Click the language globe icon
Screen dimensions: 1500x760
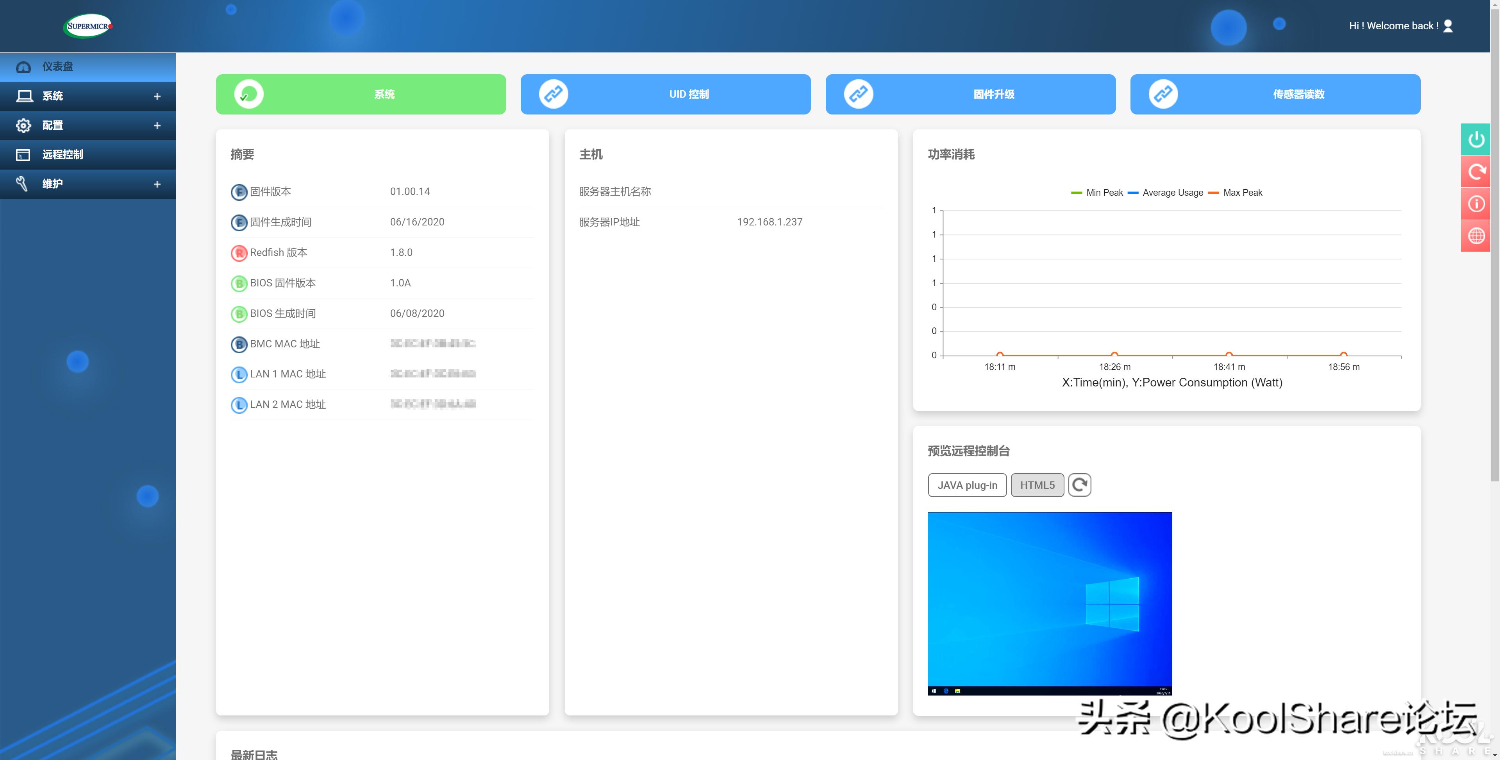tap(1476, 235)
